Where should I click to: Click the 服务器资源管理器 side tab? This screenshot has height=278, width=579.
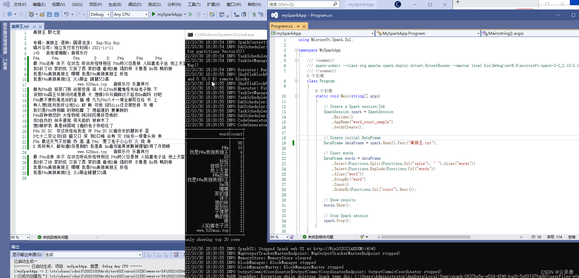5,38
